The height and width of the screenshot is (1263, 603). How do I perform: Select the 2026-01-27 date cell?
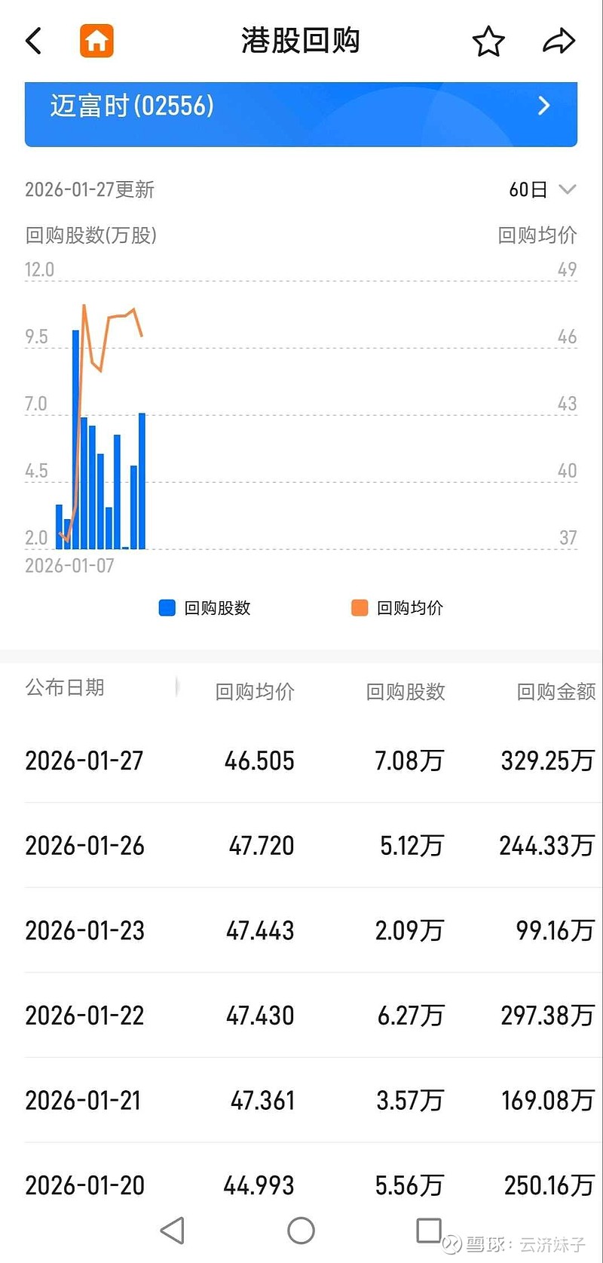point(84,761)
